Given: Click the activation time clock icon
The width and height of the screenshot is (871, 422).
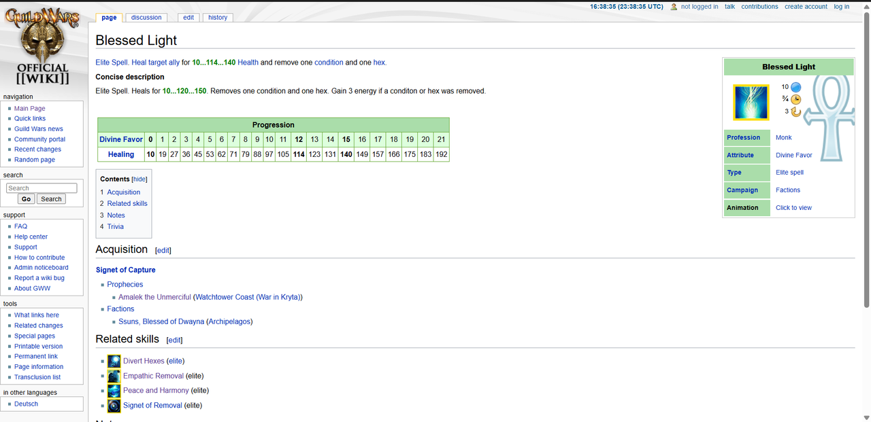Looking at the screenshot, I should coord(795,99).
